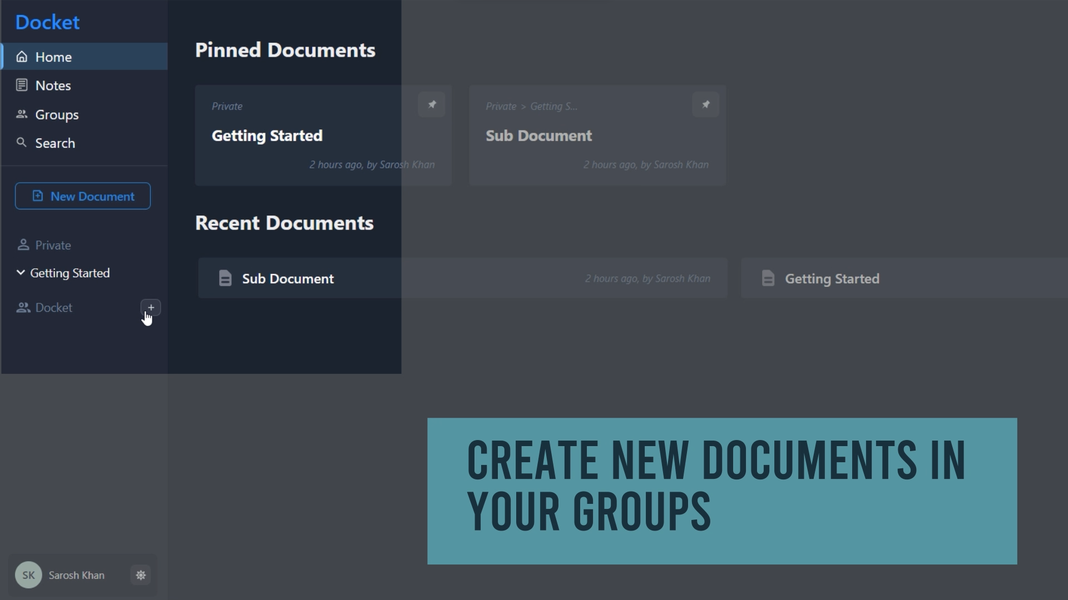Click the Docket group people icon
1068x600 pixels.
click(23, 307)
